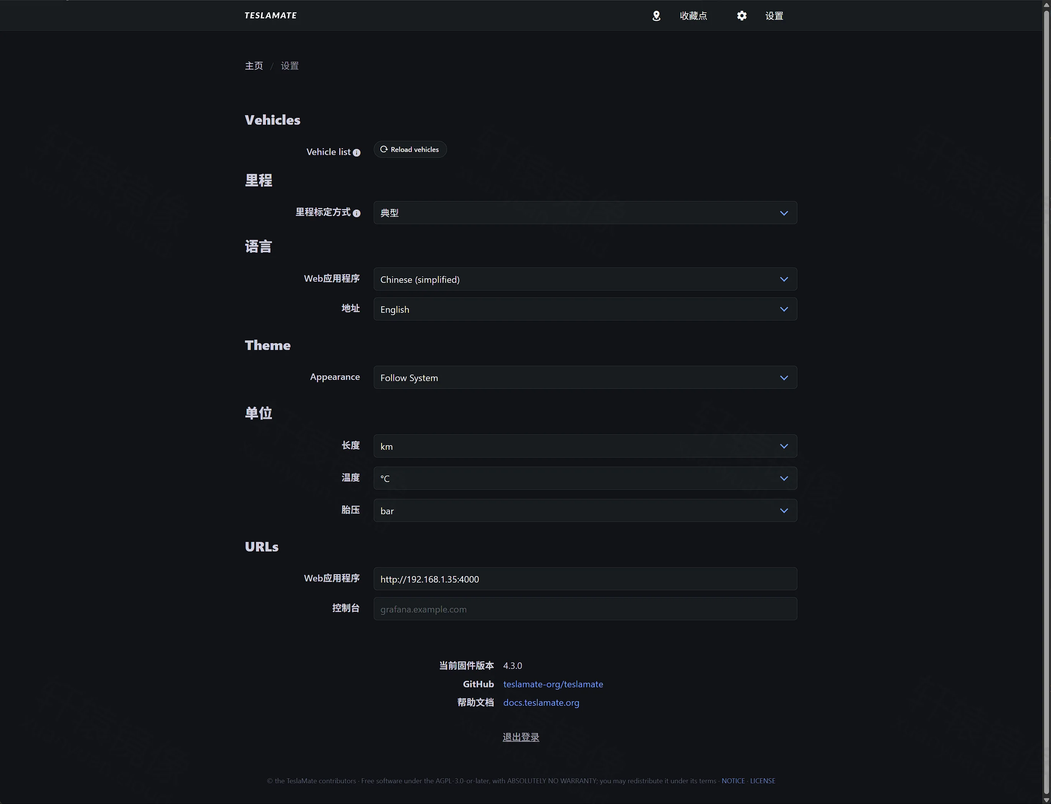Viewport: 1051px width, 804px height.
Task: Open Web应用程序 language dropdown Chinese (simplified)
Action: 585,279
